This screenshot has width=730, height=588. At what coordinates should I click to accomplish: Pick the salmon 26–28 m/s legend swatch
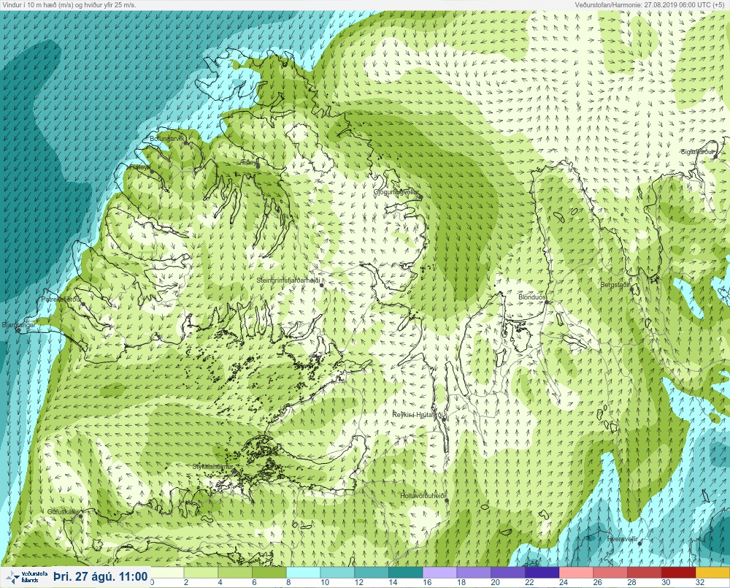click(x=610, y=572)
